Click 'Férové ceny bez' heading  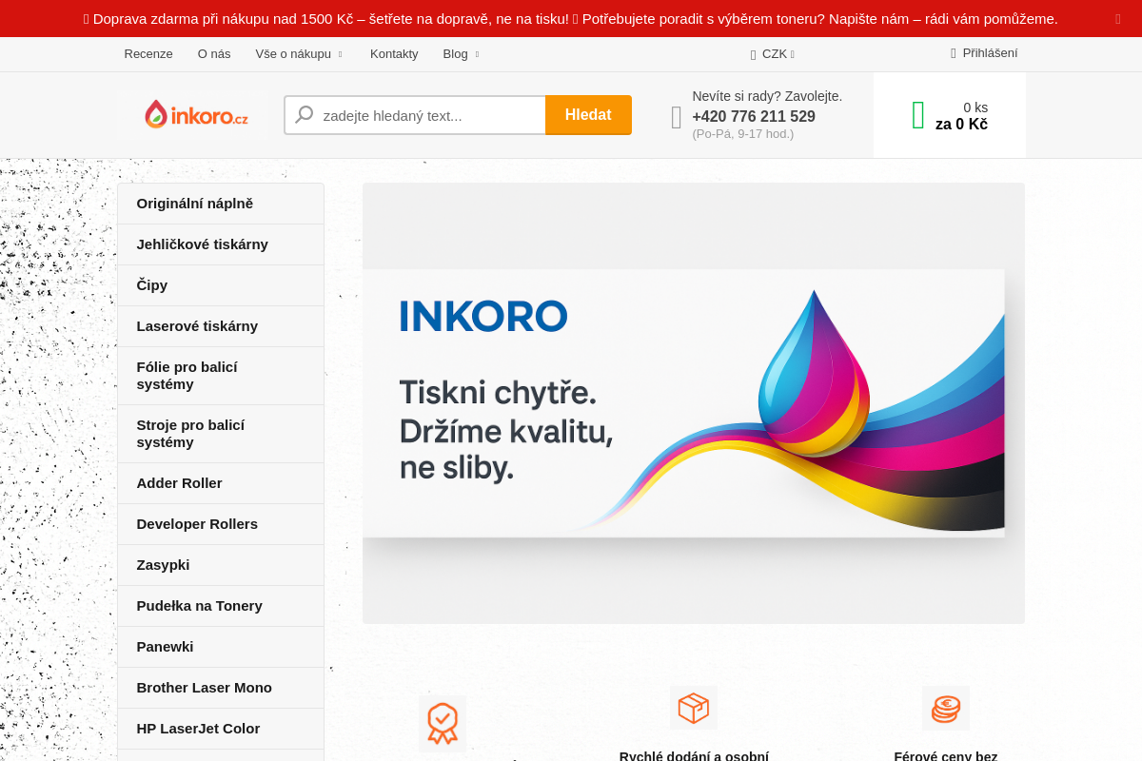[946, 755]
